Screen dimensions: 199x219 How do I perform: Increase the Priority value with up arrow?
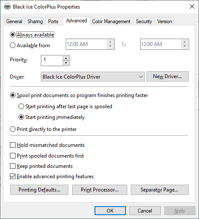[66, 58]
